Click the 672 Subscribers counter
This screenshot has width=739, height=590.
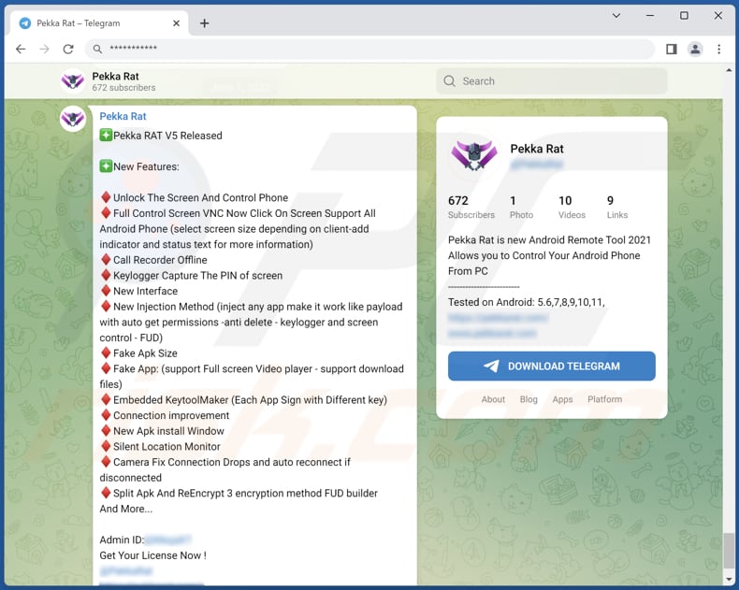(x=471, y=208)
